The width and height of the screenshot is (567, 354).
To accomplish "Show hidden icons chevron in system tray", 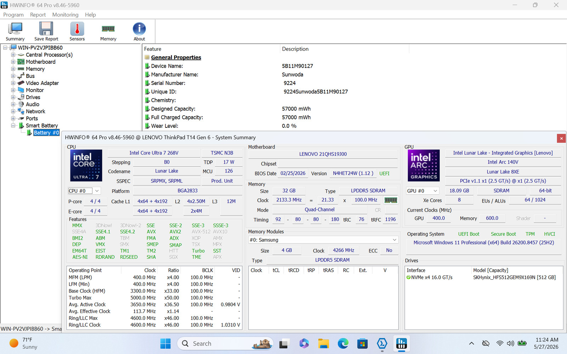I will [471, 343].
